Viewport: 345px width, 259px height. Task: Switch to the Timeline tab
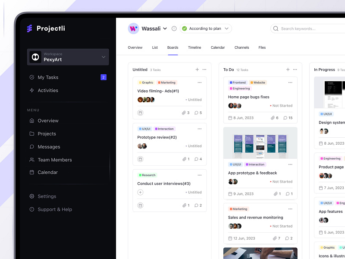(194, 47)
